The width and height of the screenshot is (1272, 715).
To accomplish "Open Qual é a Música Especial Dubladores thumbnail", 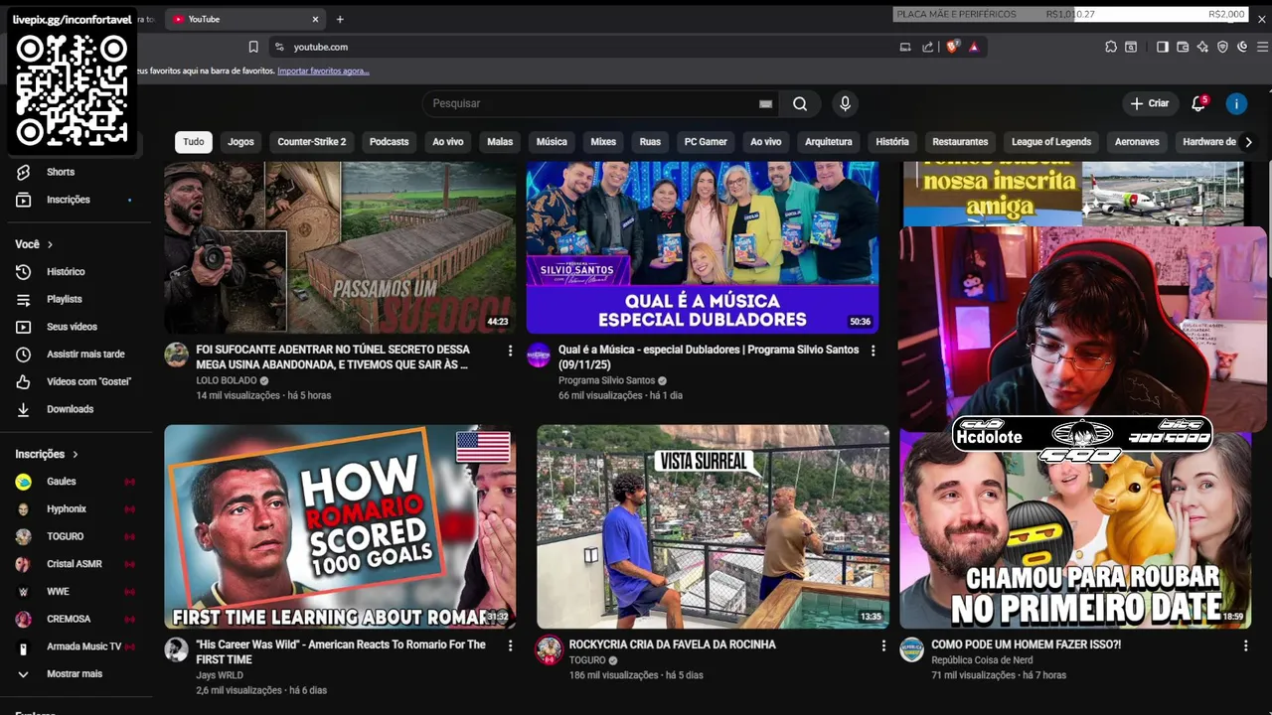I will 703,247.
